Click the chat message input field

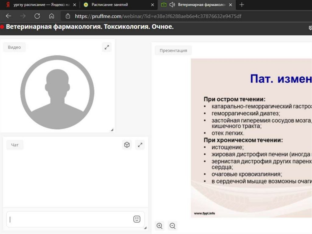point(70,219)
